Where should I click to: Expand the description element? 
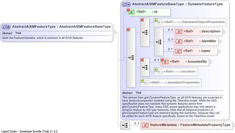click(x=224, y=32)
